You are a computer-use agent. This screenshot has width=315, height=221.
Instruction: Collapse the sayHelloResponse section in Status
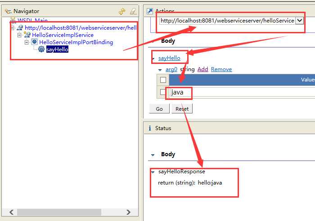[153, 172]
